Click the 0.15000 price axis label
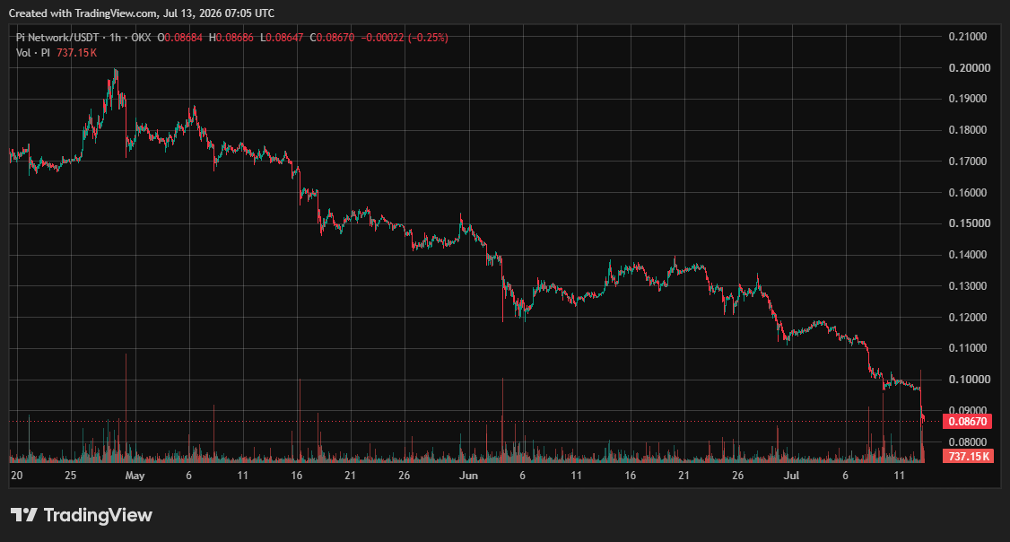This screenshot has height=542, width=1010. point(968,223)
